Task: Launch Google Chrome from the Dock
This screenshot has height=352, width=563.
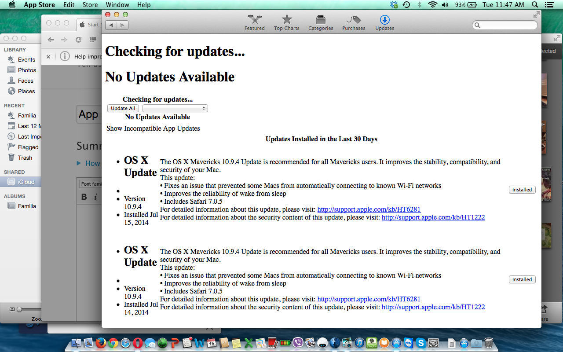Action: [113, 343]
